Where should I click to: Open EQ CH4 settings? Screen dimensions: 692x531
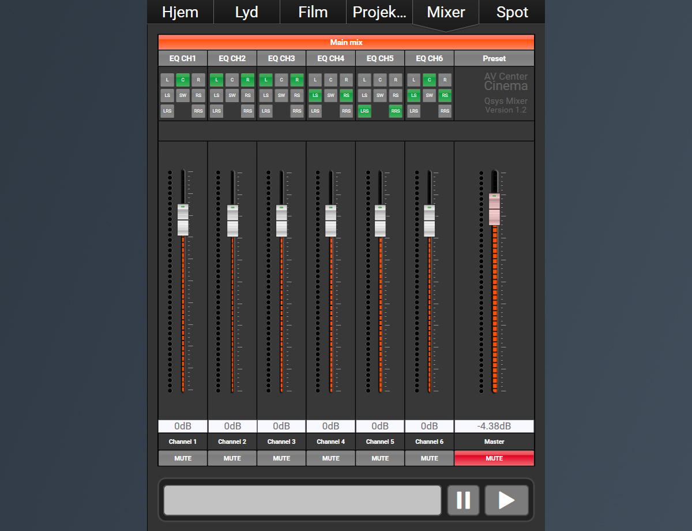pos(330,58)
